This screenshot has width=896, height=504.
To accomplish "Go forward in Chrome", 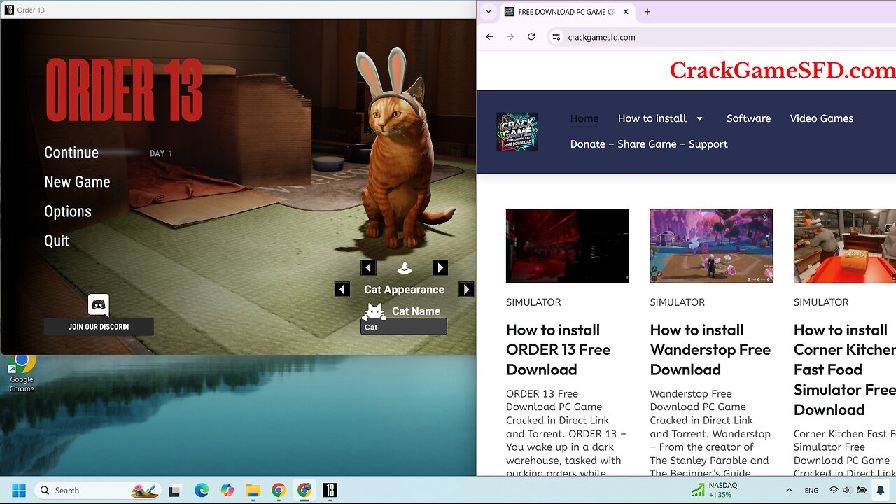I will [510, 37].
